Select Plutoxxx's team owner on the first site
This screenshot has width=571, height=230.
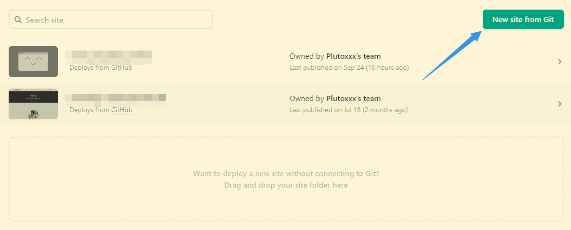click(353, 56)
